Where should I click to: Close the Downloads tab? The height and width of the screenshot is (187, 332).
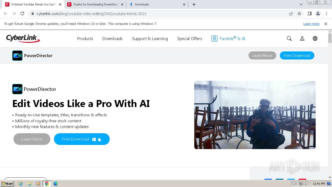184,4
